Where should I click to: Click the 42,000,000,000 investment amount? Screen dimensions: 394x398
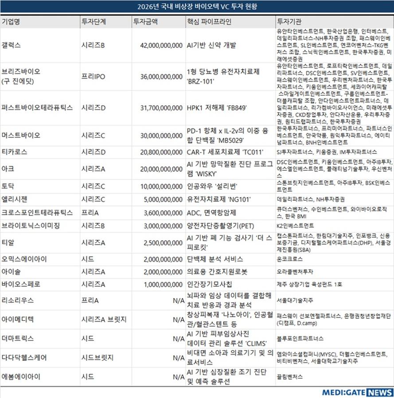click(160, 45)
